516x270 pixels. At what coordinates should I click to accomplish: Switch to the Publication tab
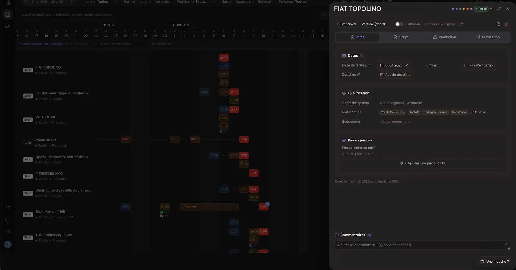[488, 37]
